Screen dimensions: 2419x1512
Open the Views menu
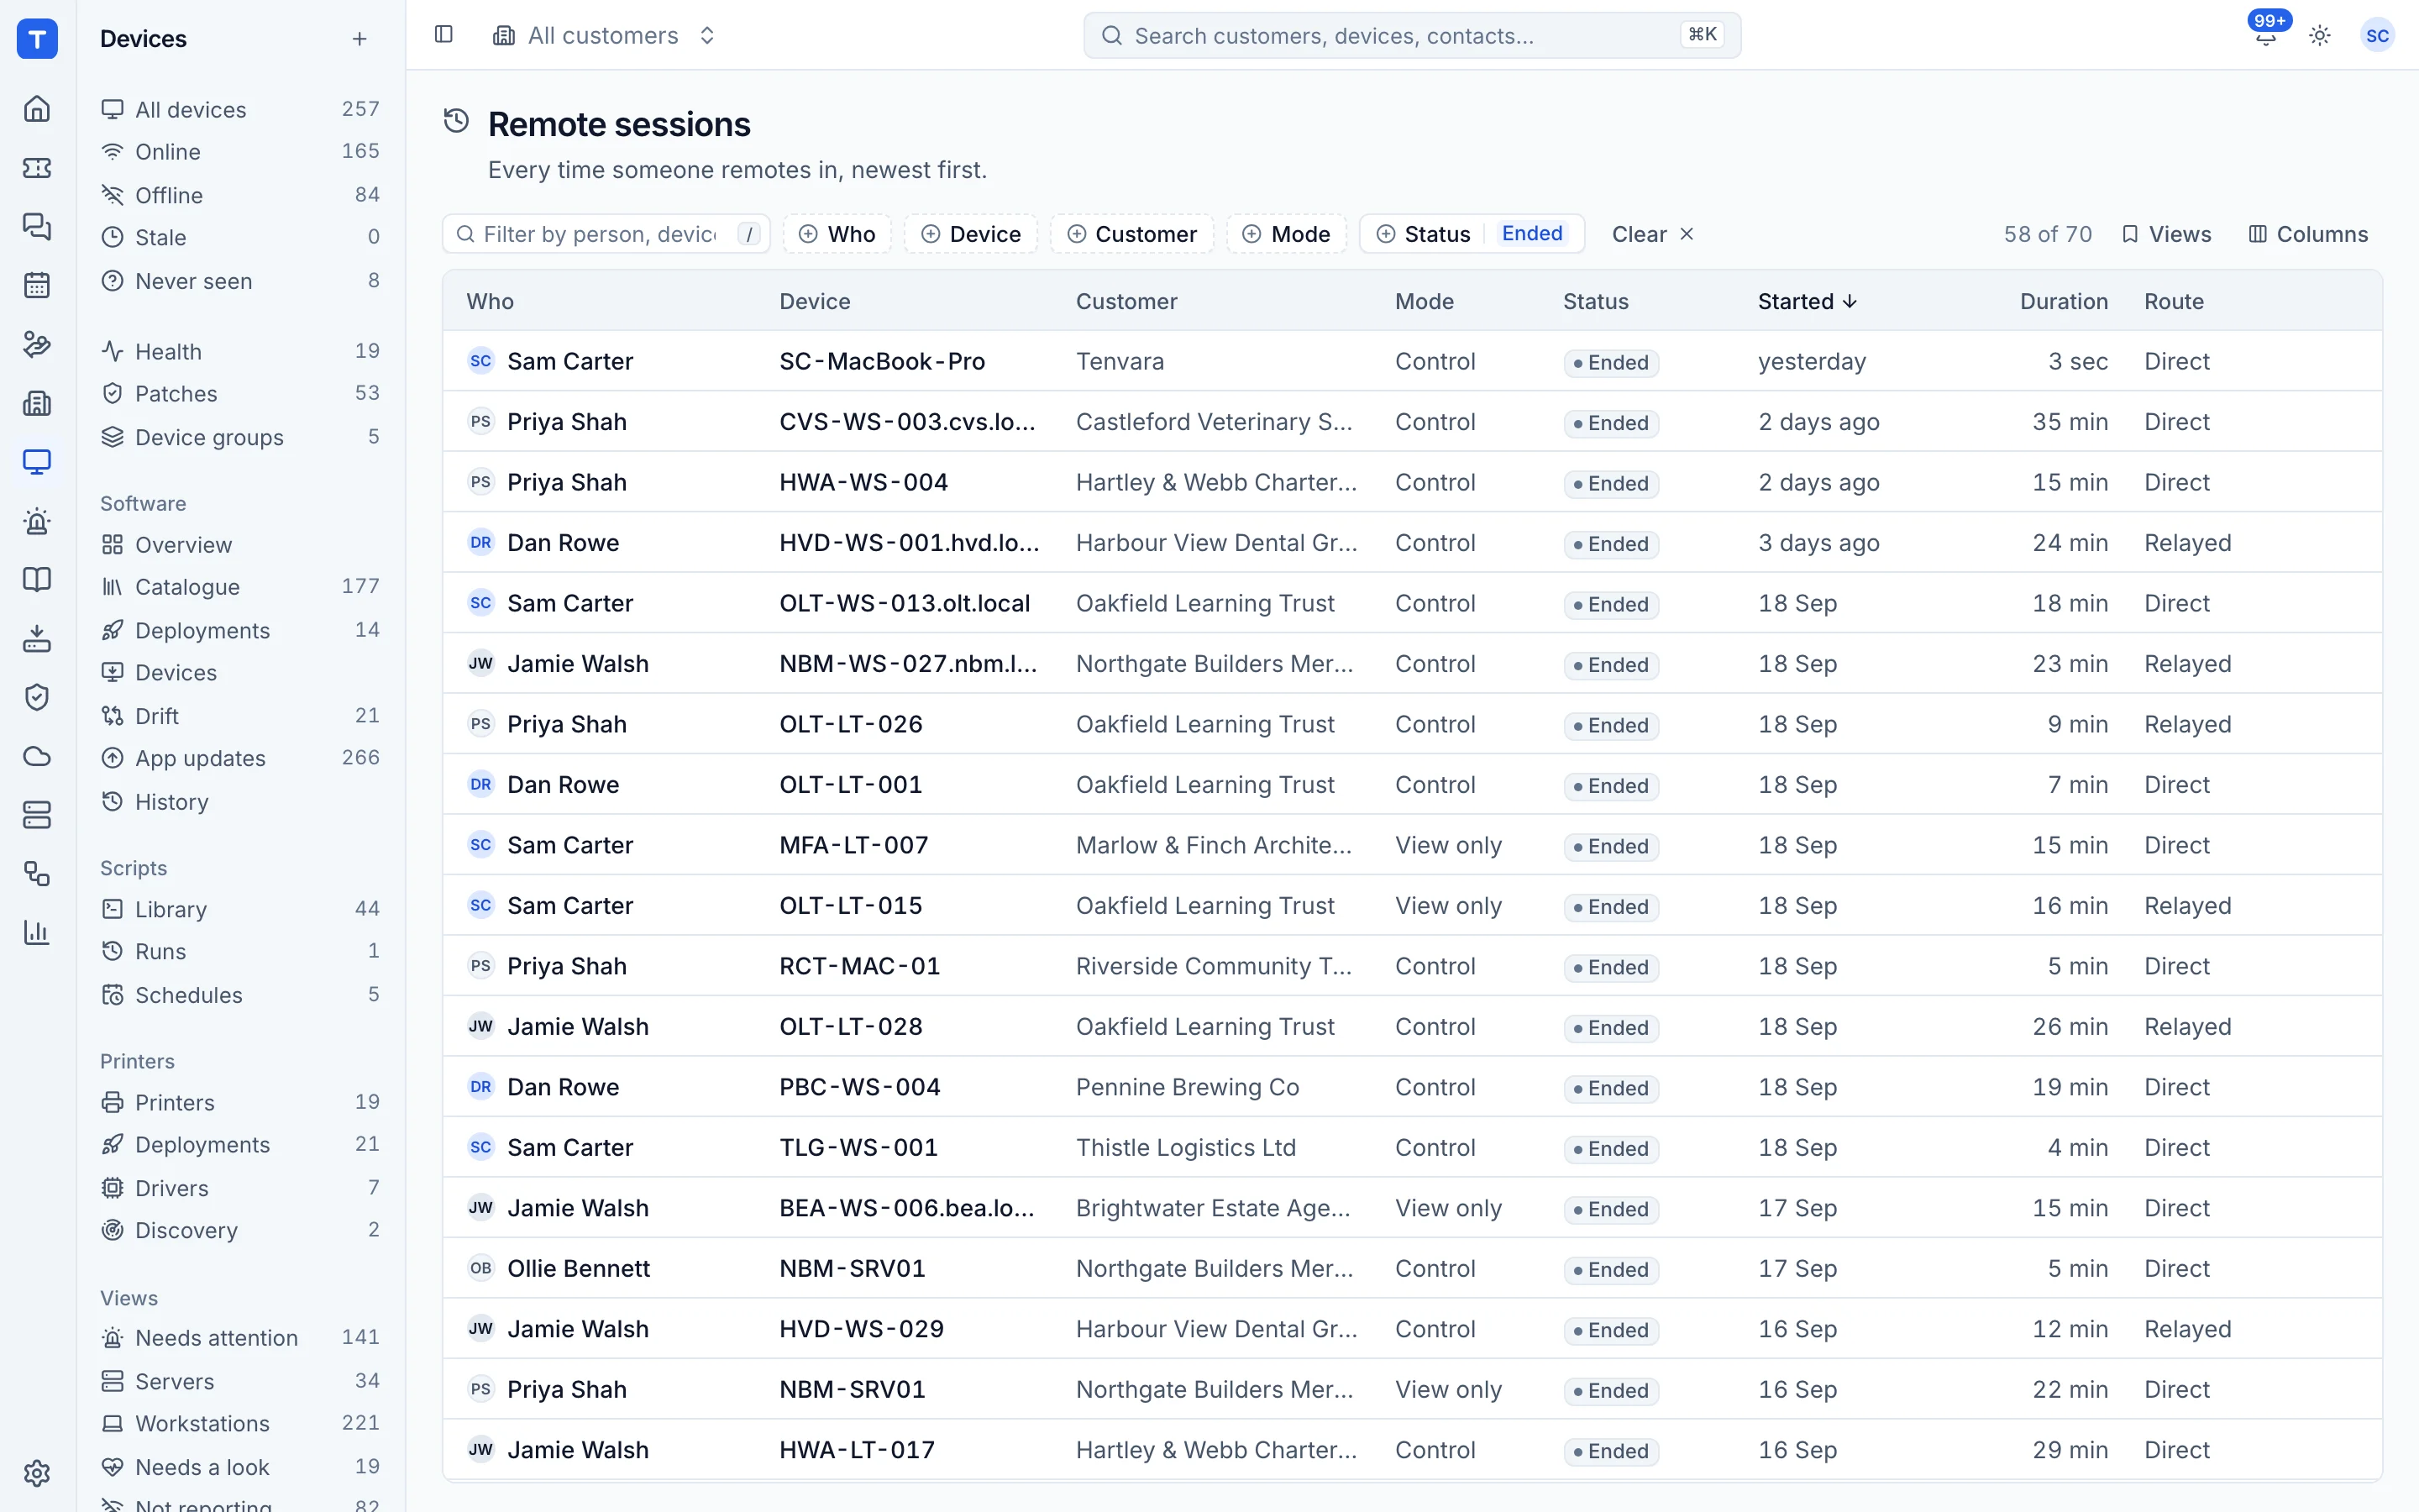coord(2166,234)
